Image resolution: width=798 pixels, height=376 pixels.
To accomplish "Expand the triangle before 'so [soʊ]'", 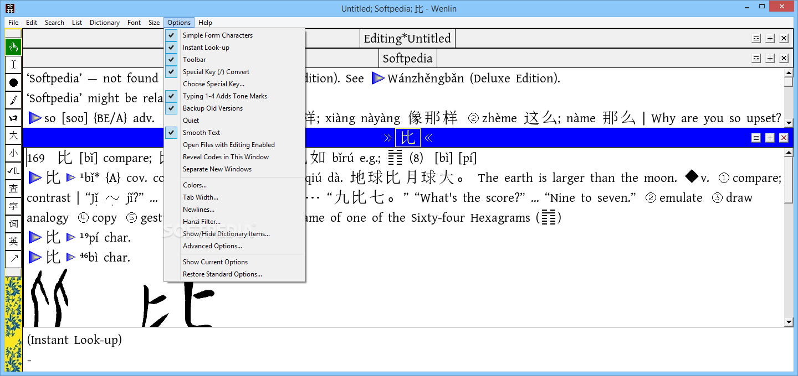I will (x=34, y=118).
